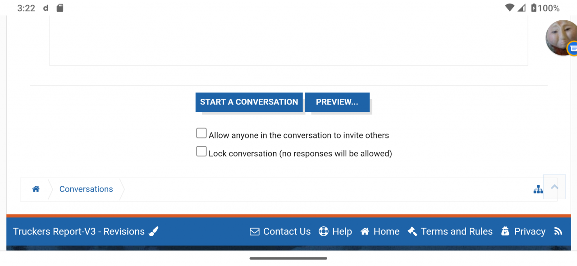Image resolution: width=577 pixels, height=266 pixels.
Task: Click the home icon in breadcrumb
Action: coord(36,189)
